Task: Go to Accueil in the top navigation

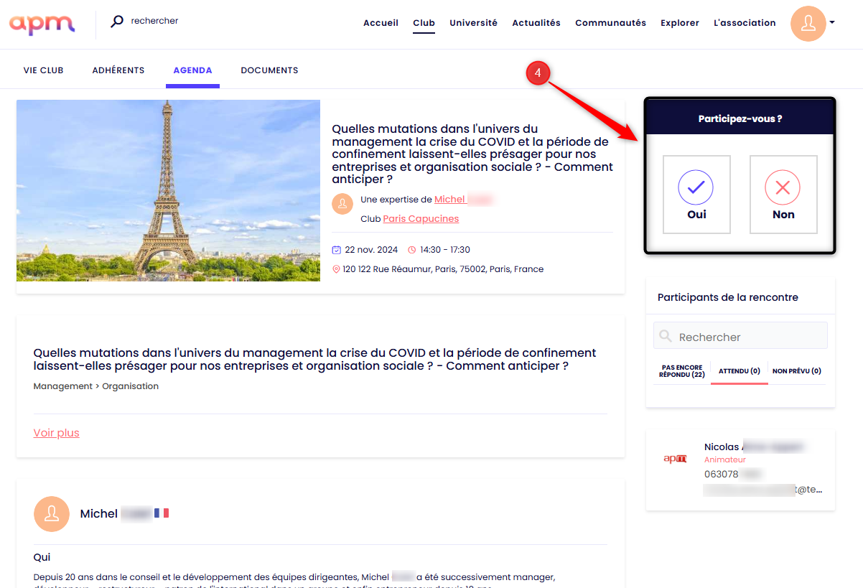Action: point(381,23)
